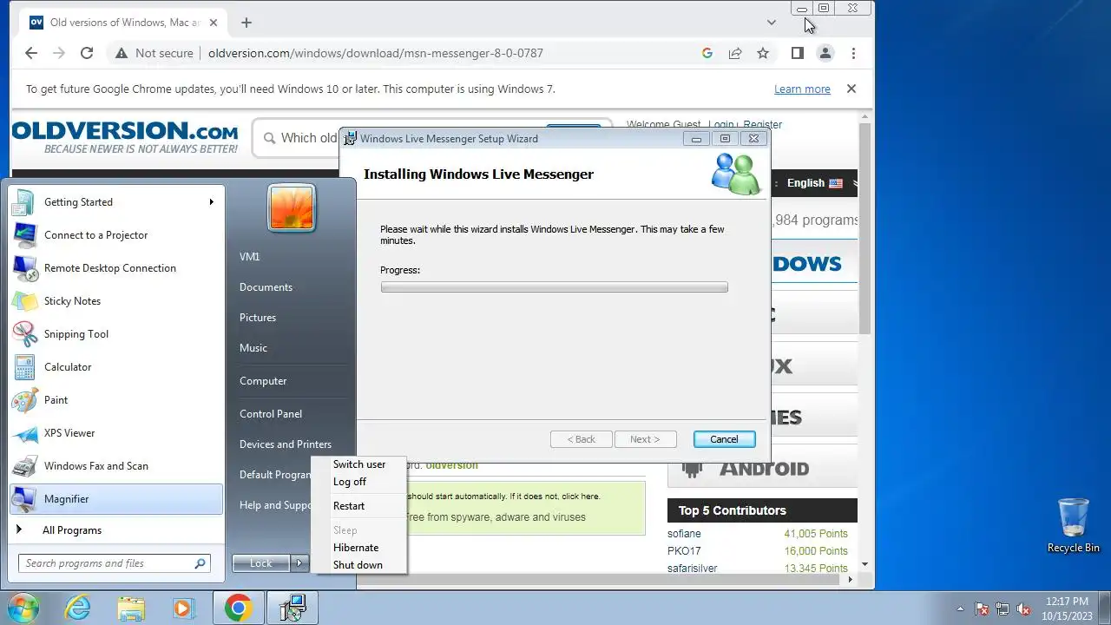
Task: Launch Connect to a Projector
Action: coord(115,235)
